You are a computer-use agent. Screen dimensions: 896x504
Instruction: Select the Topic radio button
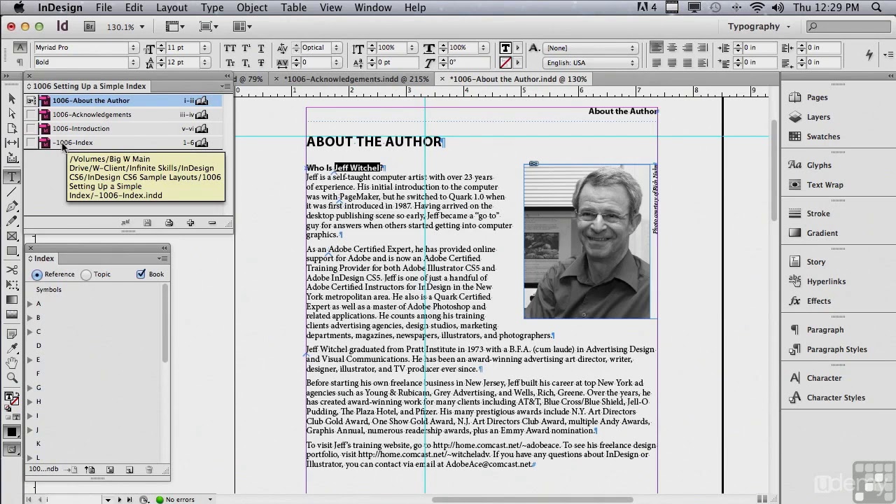pyautogui.click(x=86, y=274)
